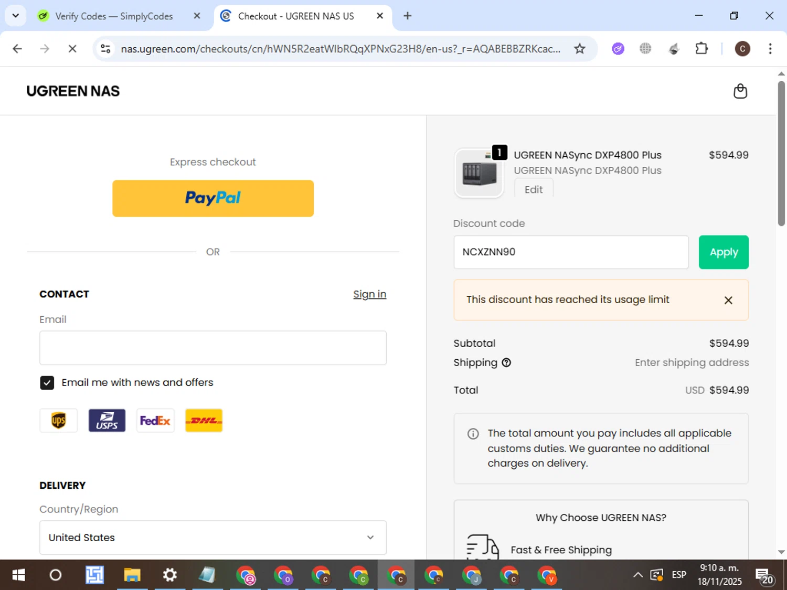Open the tab search chevron dropdown
This screenshot has height=590, width=787.
coord(16,16)
